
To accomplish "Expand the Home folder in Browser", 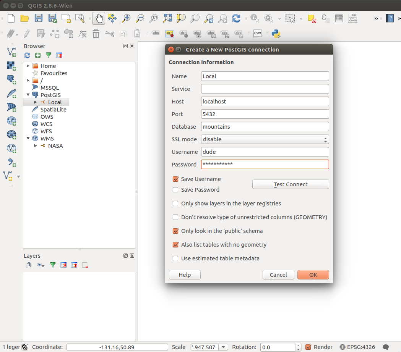I will tap(28, 66).
